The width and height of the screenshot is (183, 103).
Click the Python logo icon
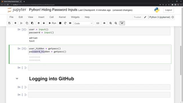coord(157,10)
